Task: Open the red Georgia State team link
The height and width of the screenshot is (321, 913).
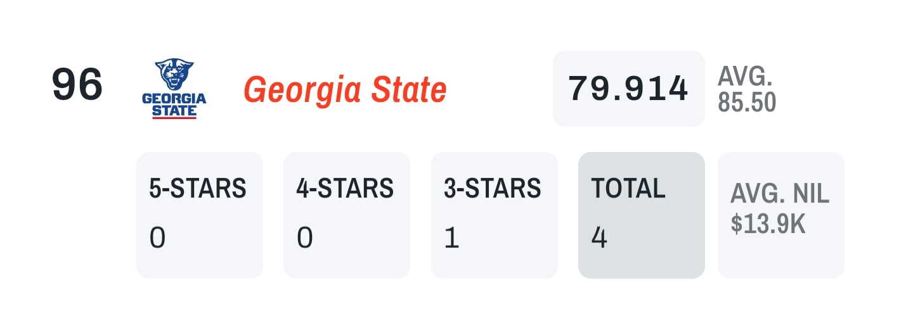Action: pos(345,90)
